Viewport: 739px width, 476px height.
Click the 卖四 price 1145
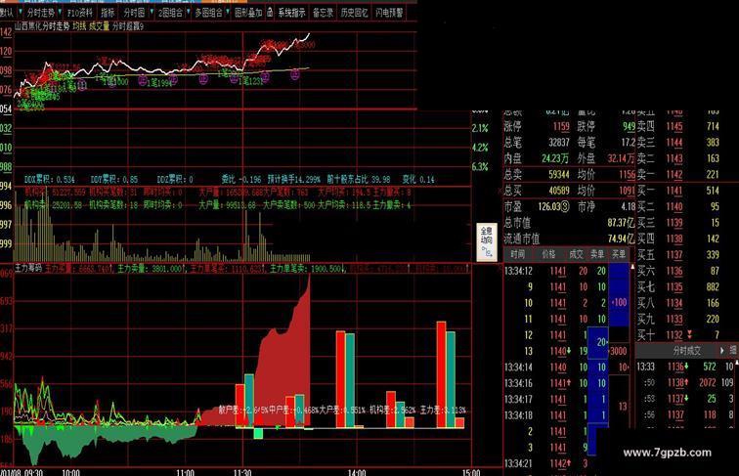pyautogui.click(x=674, y=126)
